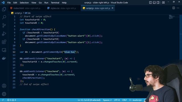Open the Terminal menu
The image size is (182, 102).
(x=55, y=3)
